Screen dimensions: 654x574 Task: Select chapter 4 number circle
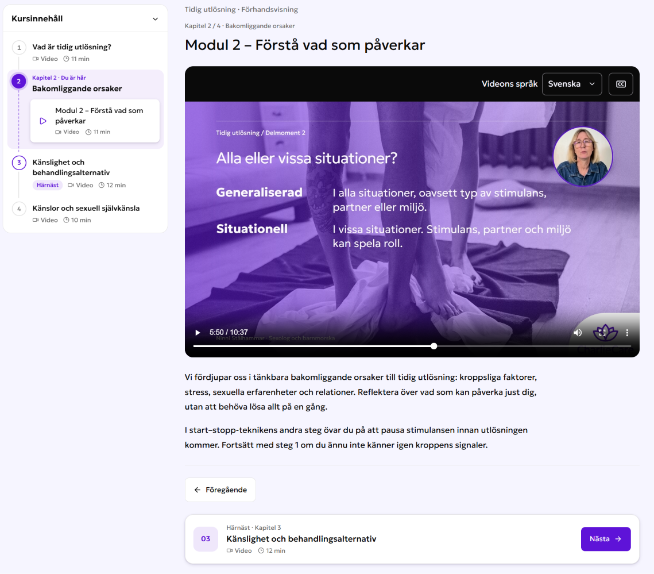coord(19,209)
